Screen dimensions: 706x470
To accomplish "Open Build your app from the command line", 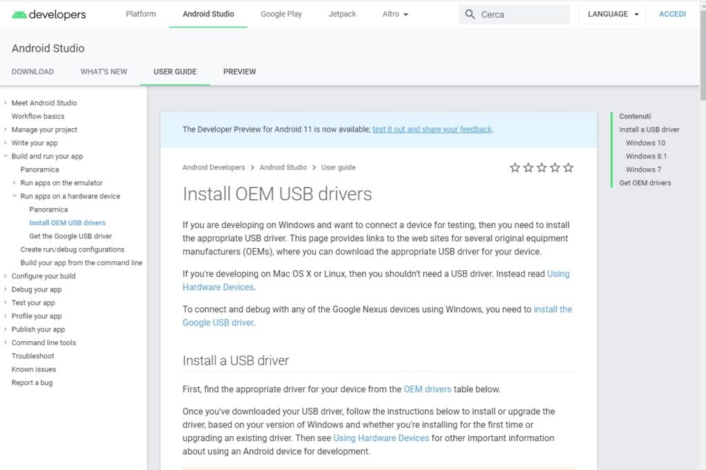I will [x=81, y=263].
